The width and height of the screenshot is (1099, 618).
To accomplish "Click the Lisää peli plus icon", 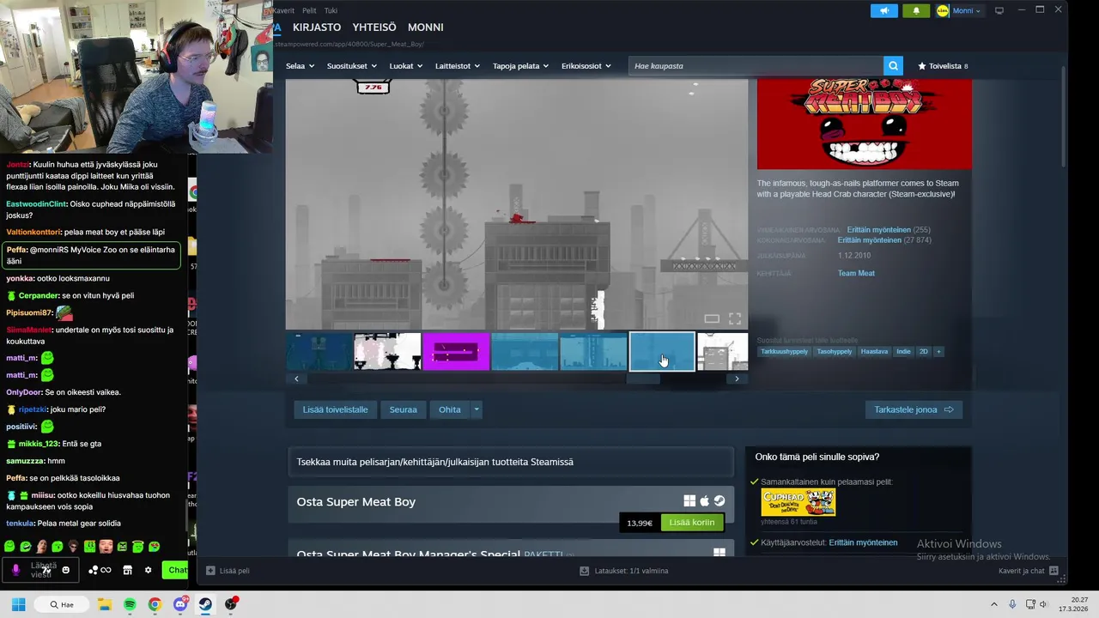I will [210, 570].
